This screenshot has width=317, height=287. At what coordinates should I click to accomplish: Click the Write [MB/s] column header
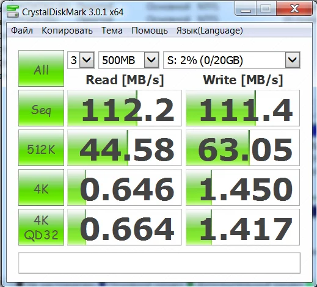click(243, 80)
